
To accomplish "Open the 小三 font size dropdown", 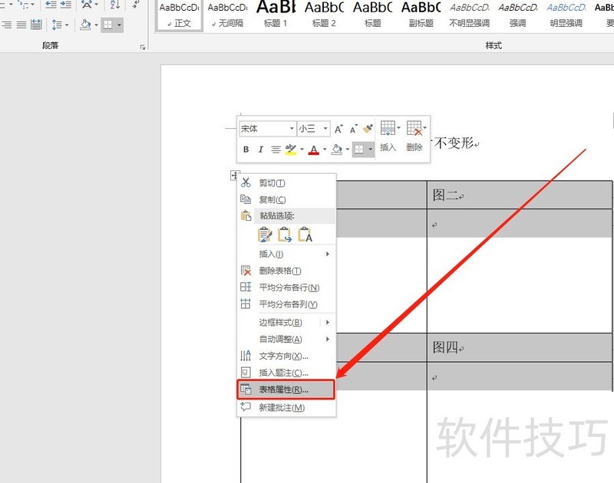I will [x=325, y=128].
